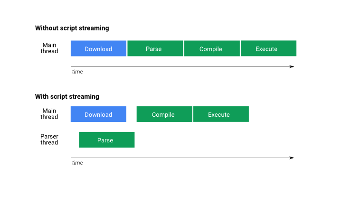This screenshot has width=352, height=206.
Task: Select the Compile block after Parse in the top row
Action: point(212,48)
